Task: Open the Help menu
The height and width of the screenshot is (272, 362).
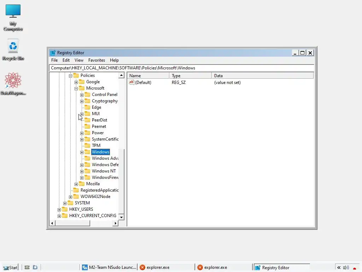Action: coord(114,60)
